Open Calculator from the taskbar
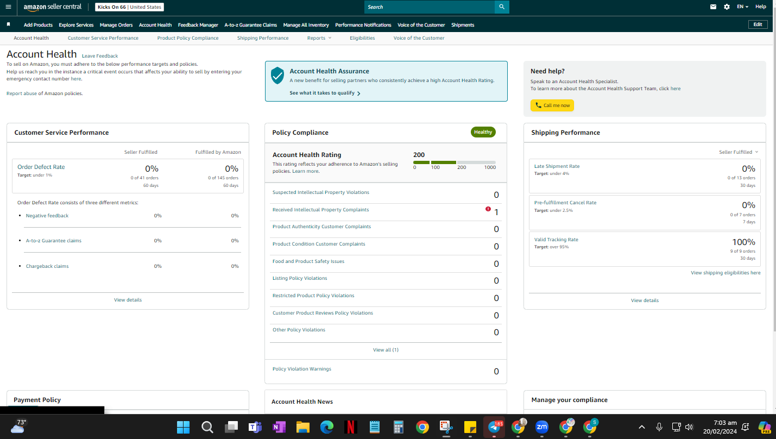This screenshot has height=439, width=776. point(398,427)
